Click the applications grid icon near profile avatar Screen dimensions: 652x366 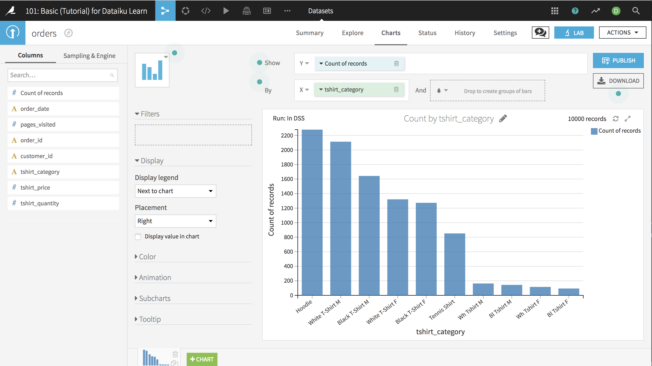point(555,11)
